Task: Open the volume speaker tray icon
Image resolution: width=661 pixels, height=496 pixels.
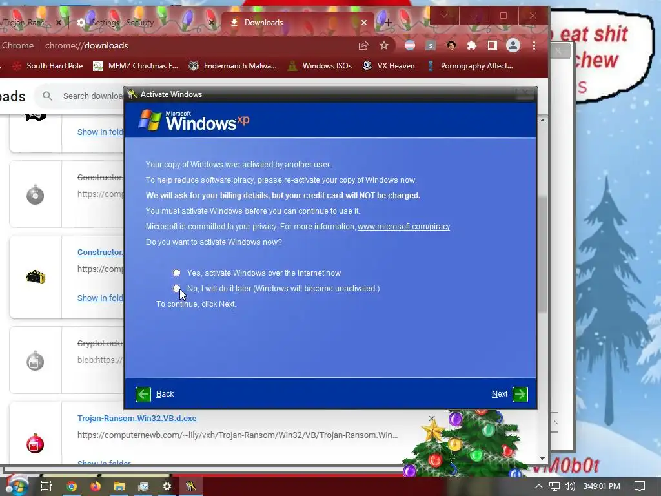Action: (570, 486)
